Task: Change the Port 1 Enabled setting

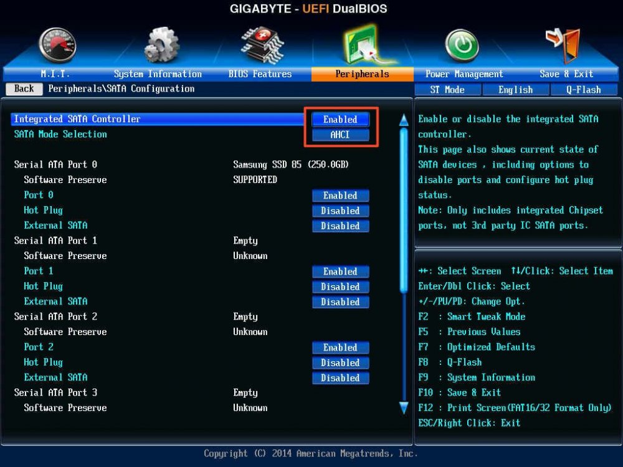Action: (x=340, y=271)
